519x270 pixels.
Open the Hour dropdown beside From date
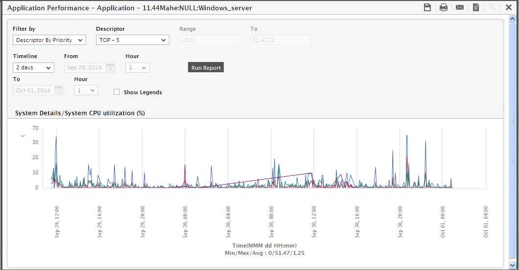click(x=138, y=68)
